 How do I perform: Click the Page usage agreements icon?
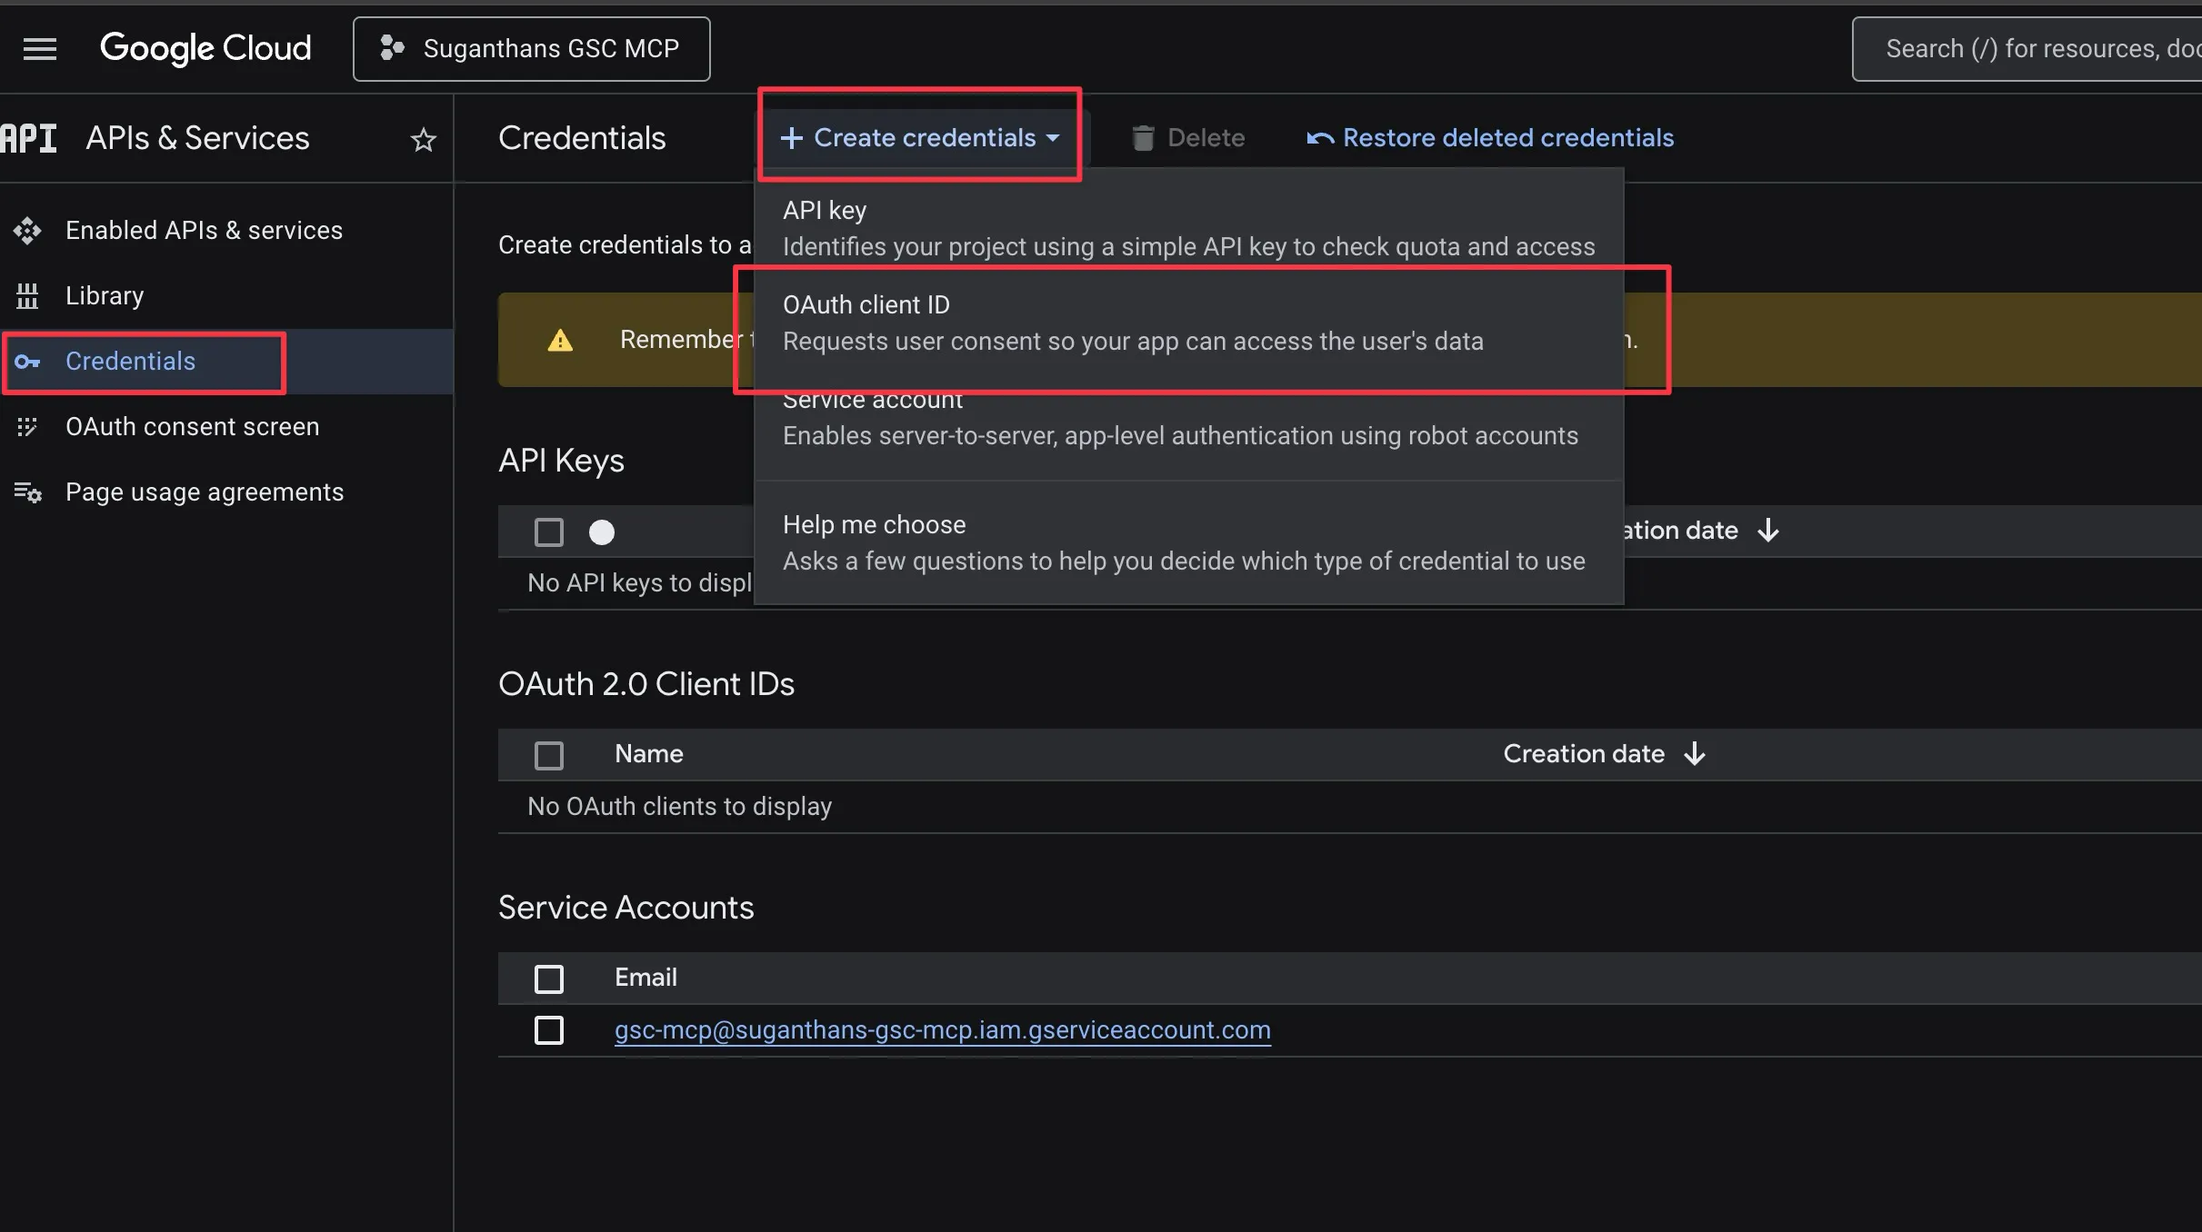tap(27, 492)
